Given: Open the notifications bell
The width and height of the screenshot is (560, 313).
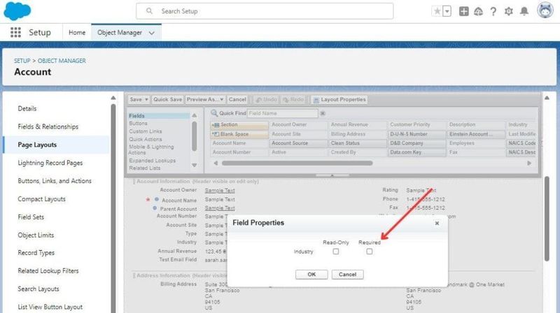Looking at the screenshot, I should tap(524, 11).
